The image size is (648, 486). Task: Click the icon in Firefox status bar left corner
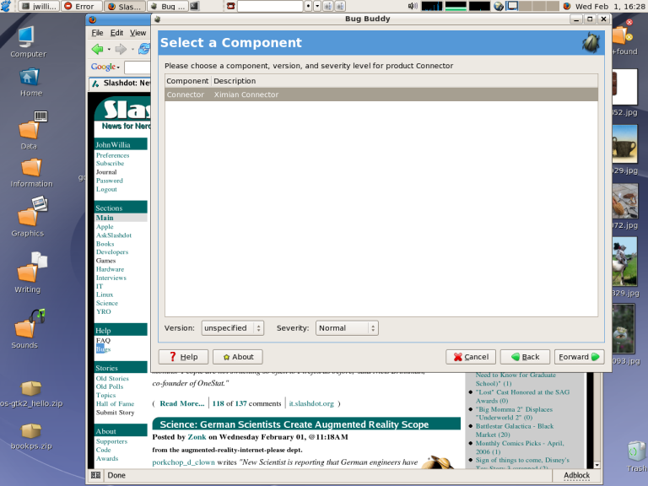coord(96,475)
